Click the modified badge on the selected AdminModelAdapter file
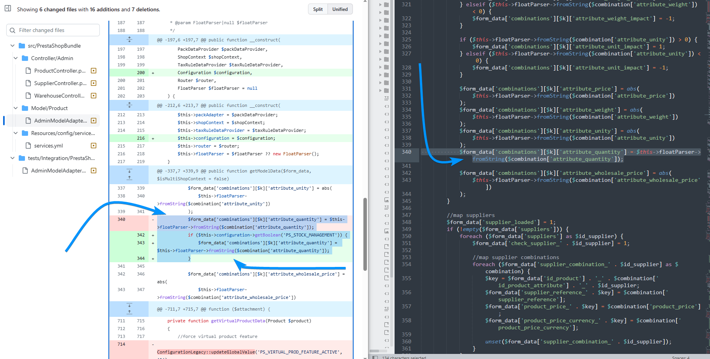Screen dimensions: 710x359 [94, 121]
